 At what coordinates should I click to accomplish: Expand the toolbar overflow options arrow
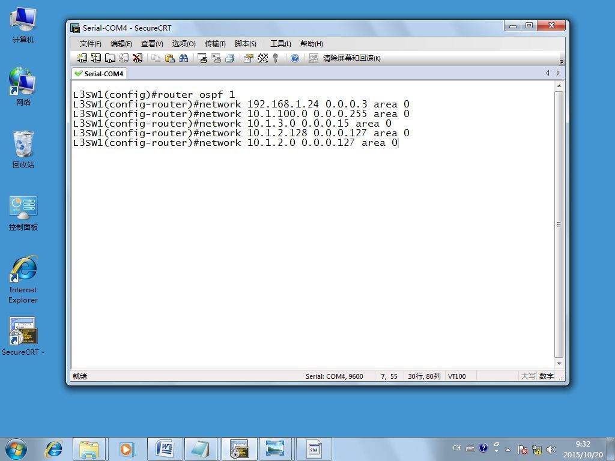(x=562, y=62)
